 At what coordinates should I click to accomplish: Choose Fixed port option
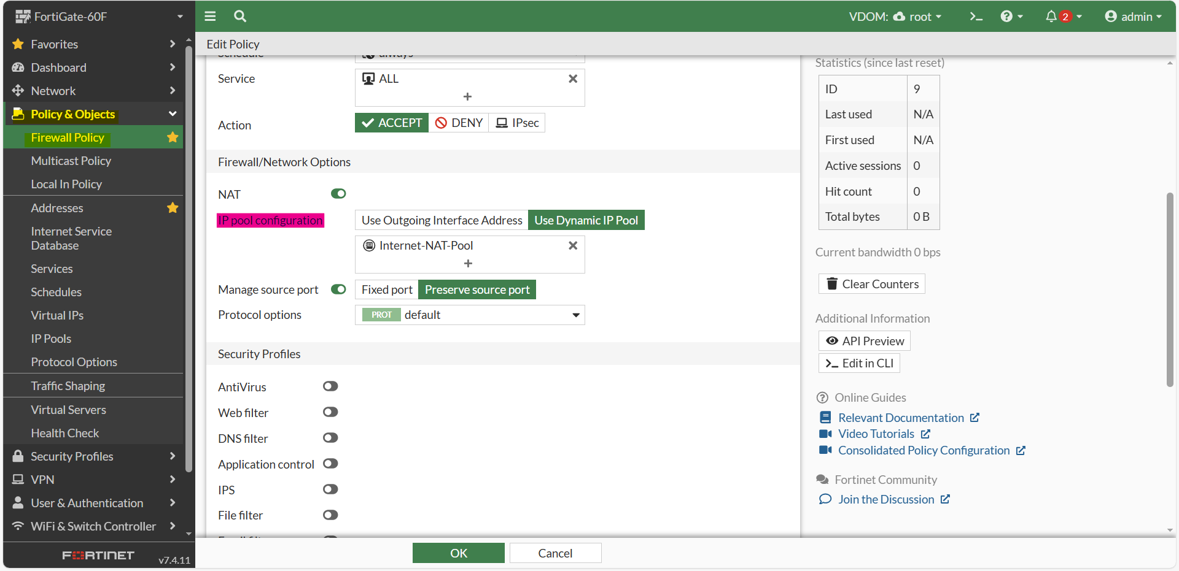[387, 289]
